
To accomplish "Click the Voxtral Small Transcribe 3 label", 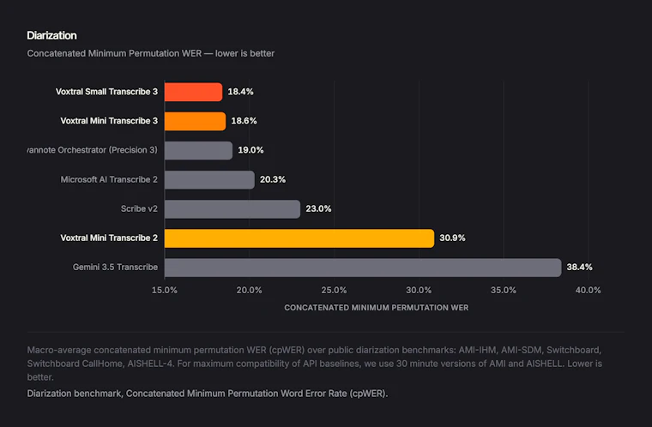I will tap(107, 92).
